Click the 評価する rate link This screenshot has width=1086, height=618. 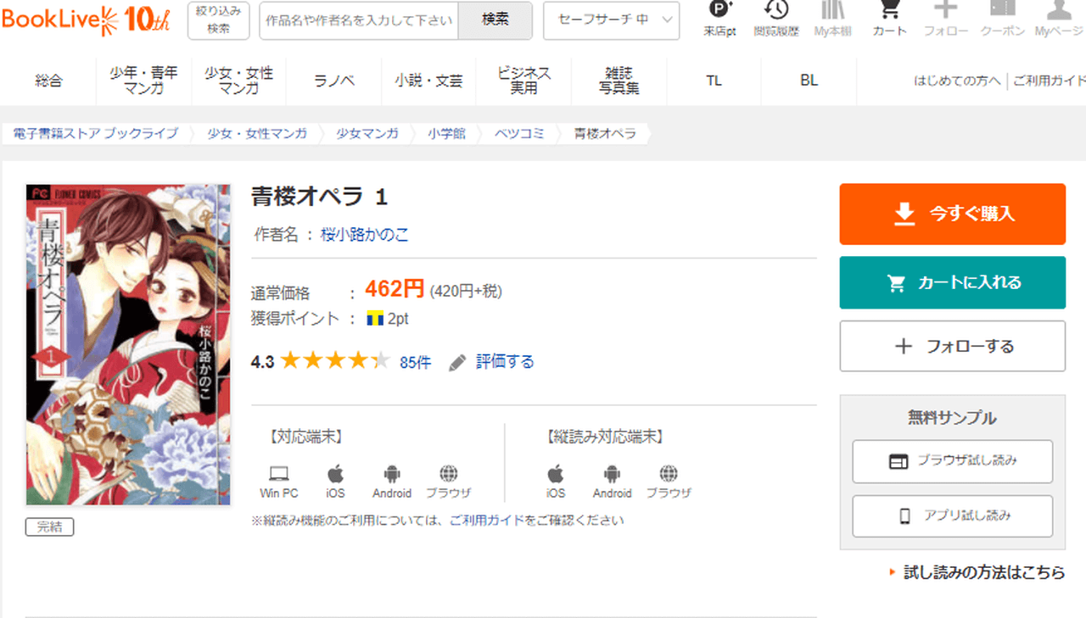[x=504, y=362]
